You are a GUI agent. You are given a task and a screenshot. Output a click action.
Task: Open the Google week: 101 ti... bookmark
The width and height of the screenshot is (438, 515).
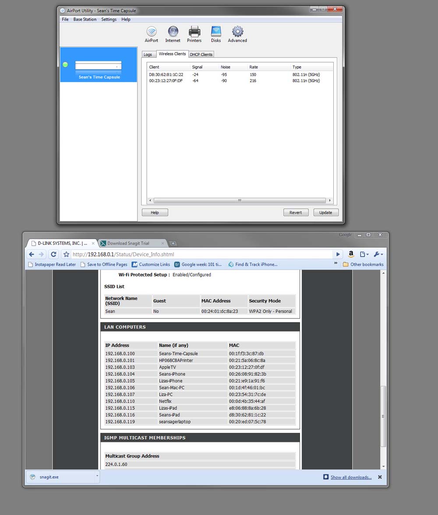coord(198,265)
